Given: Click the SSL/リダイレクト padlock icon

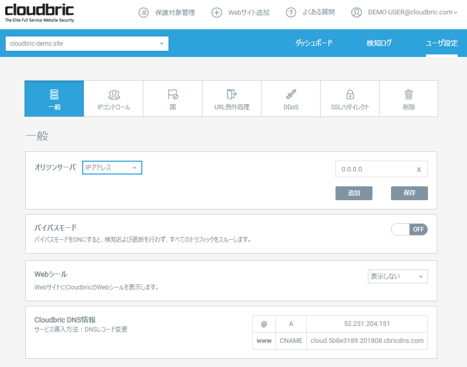Looking at the screenshot, I should [350, 94].
